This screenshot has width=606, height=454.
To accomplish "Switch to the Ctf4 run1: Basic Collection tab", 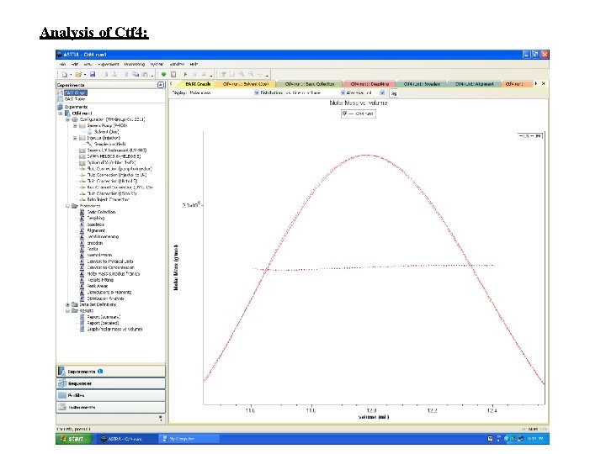I will pos(309,84).
